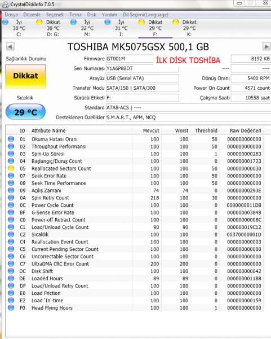
Task: Select the F: drive yellow status icon
Action: [141, 22]
